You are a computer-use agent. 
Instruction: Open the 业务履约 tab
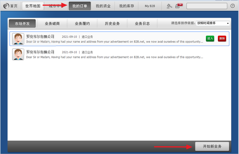pos(82,24)
